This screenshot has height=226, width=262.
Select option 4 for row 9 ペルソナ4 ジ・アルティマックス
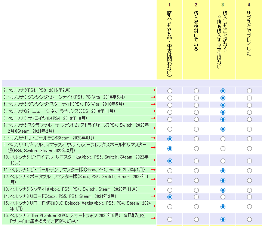249,148
